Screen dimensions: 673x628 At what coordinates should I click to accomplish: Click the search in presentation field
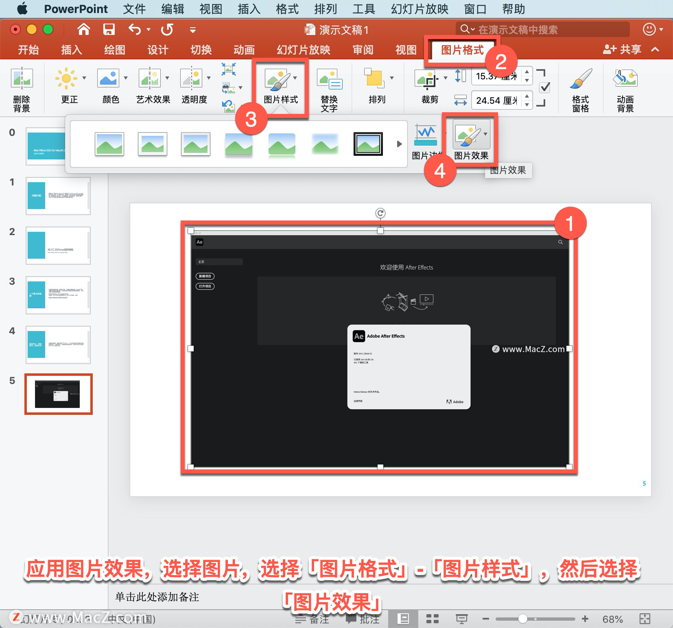542,29
